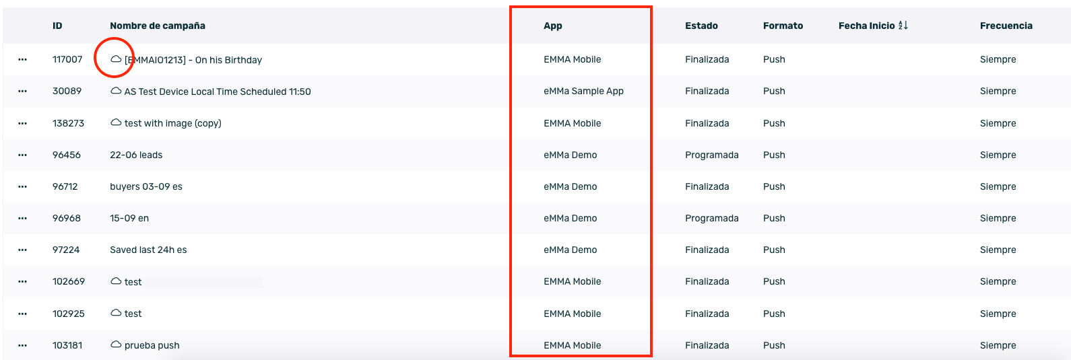The image size is (1071, 360).
Task: Expand row options for campaign 97224
Action: click(22, 250)
